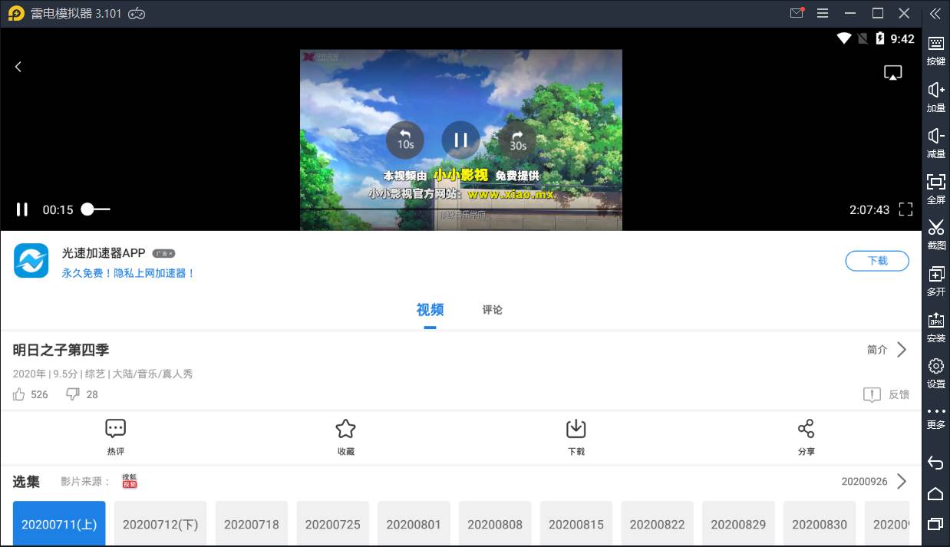Viewport: 950px width, 547px height.
Task: Go back using the top-left arrow
Action: [18, 67]
